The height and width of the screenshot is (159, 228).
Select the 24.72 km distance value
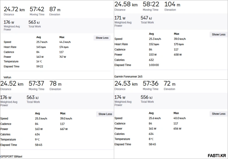[x=14, y=9]
